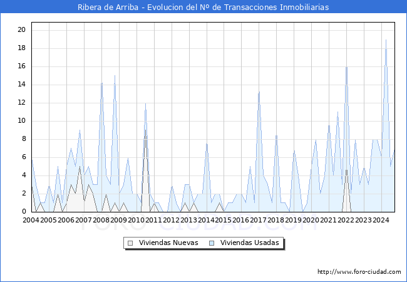407x282 pixels.
Task: Click the 2010 new-homes peak at 9
Action: (x=145, y=130)
